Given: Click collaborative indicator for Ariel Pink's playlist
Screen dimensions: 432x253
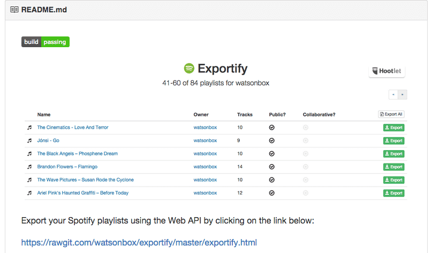Looking at the screenshot, I should tap(306, 193).
